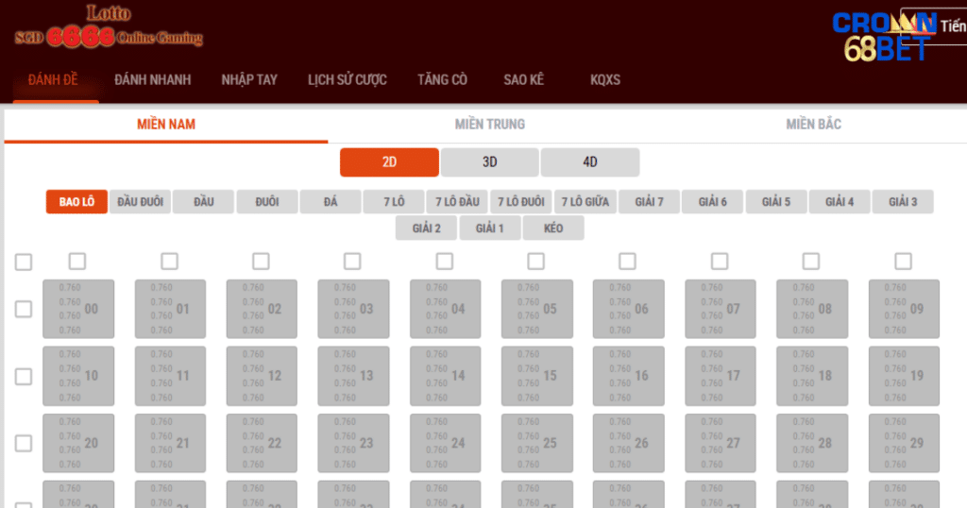Open the KQXS results menu
The image size is (967, 508).
604,80
